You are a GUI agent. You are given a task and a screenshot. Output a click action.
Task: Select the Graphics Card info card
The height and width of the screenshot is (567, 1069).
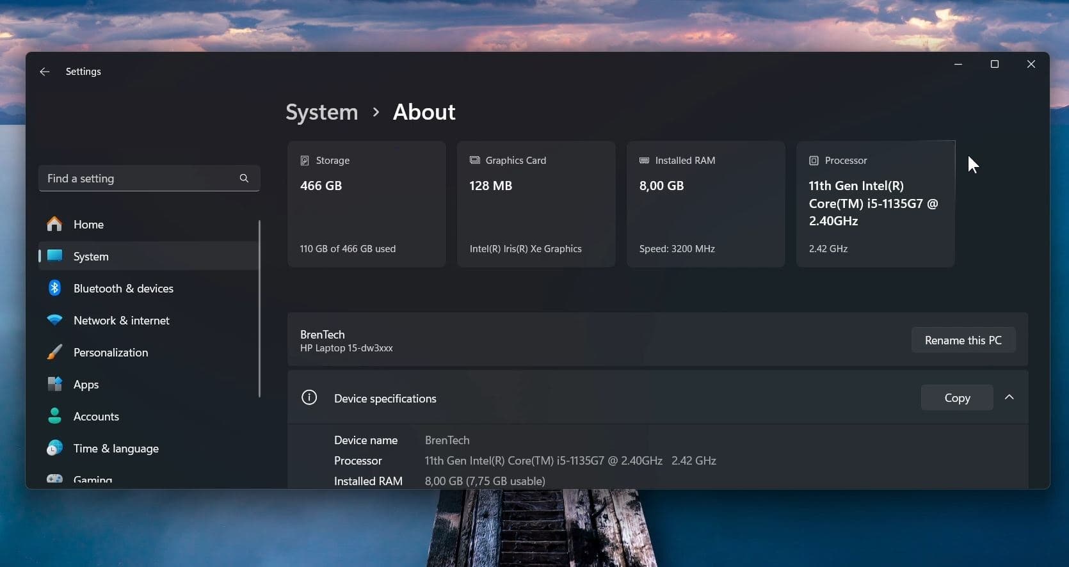click(536, 204)
